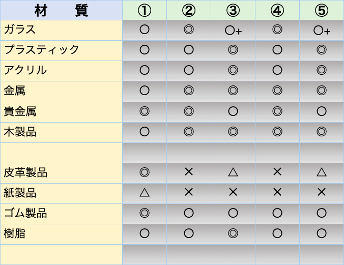Select column header ④
This screenshot has width=344, height=265.
click(x=277, y=10)
